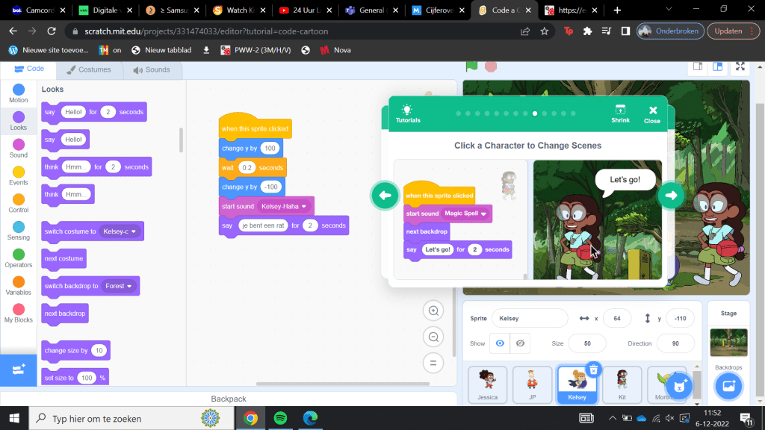This screenshot has width=765, height=430.
Task: Delete the Kelsey sprite with trash icon
Action: (x=592, y=369)
